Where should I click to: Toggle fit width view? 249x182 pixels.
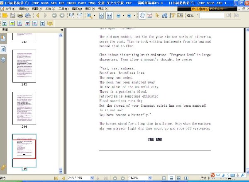[109, 15]
